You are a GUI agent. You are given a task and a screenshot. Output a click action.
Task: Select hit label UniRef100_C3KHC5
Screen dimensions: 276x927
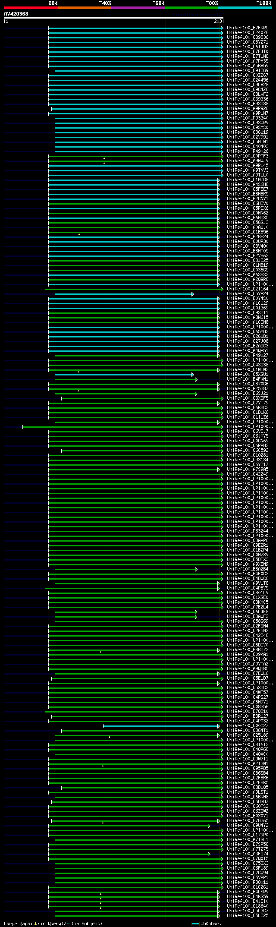248,602
